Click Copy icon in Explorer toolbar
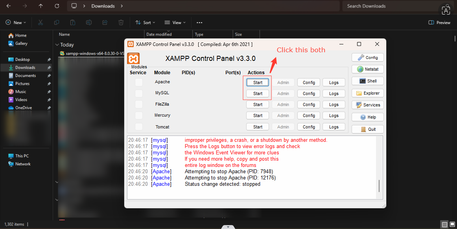This screenshot has height=229, width=457. point(57,22)
